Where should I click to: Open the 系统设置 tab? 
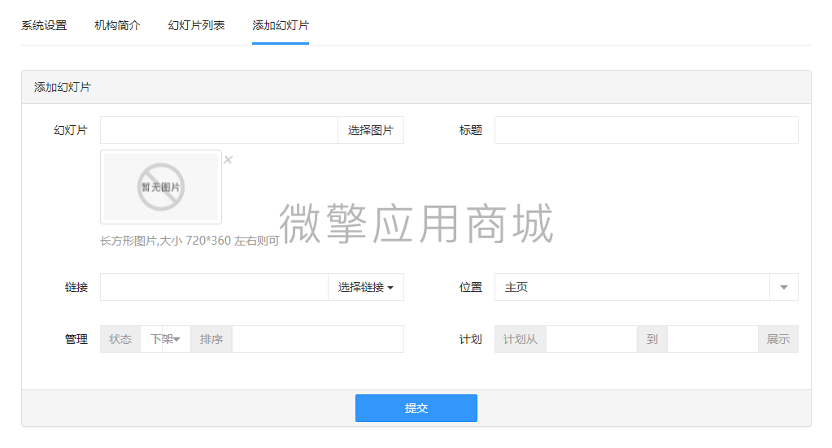click(44, 25)
